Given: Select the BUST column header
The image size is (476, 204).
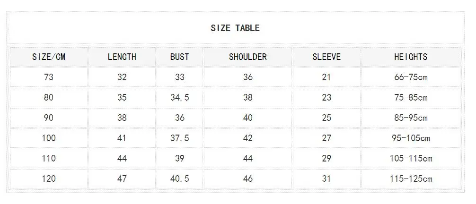Looking at the screenshot, I should pos(179,57).
